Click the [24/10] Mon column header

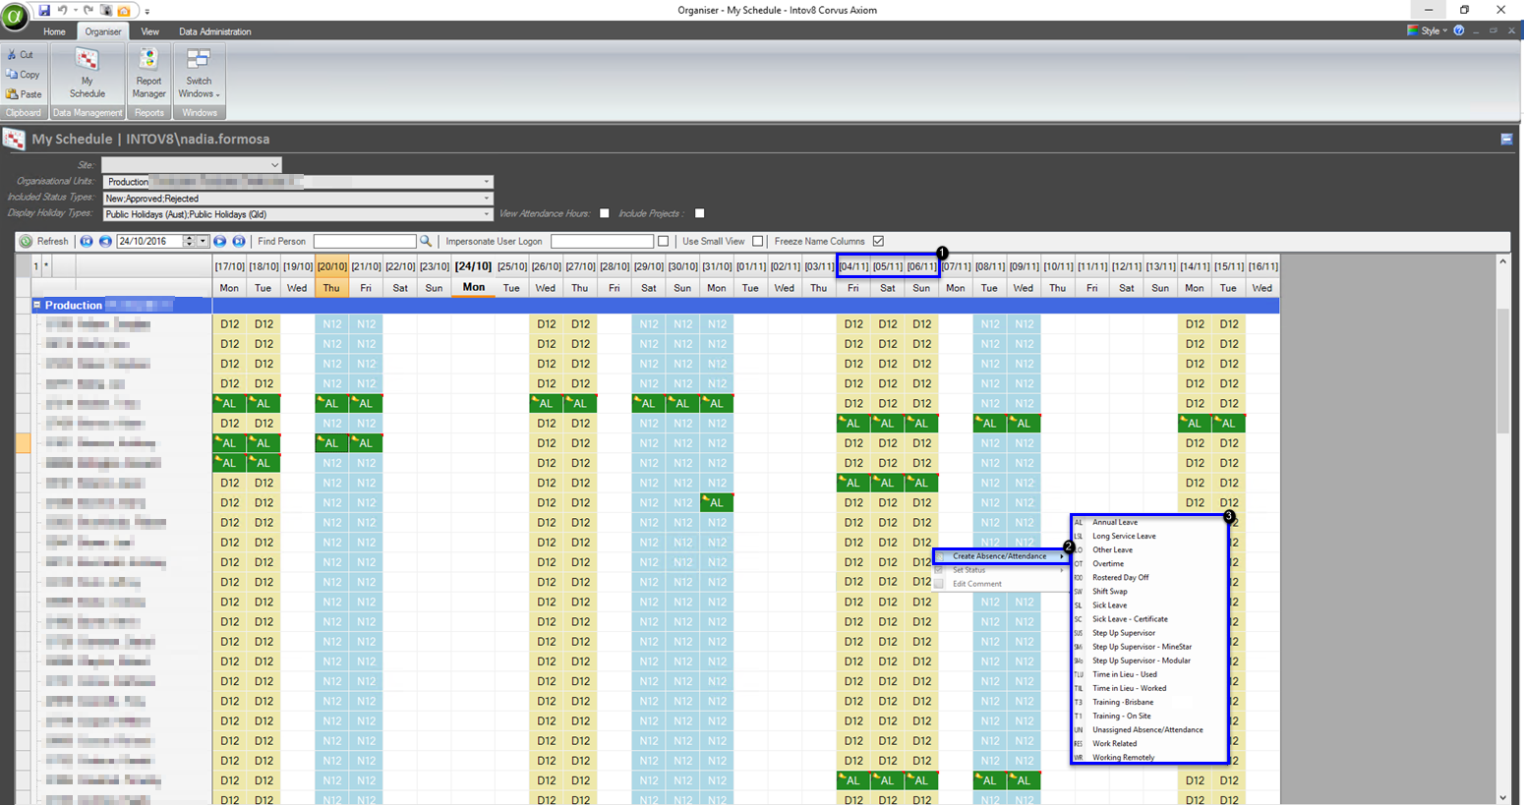(x=473, y=276)
